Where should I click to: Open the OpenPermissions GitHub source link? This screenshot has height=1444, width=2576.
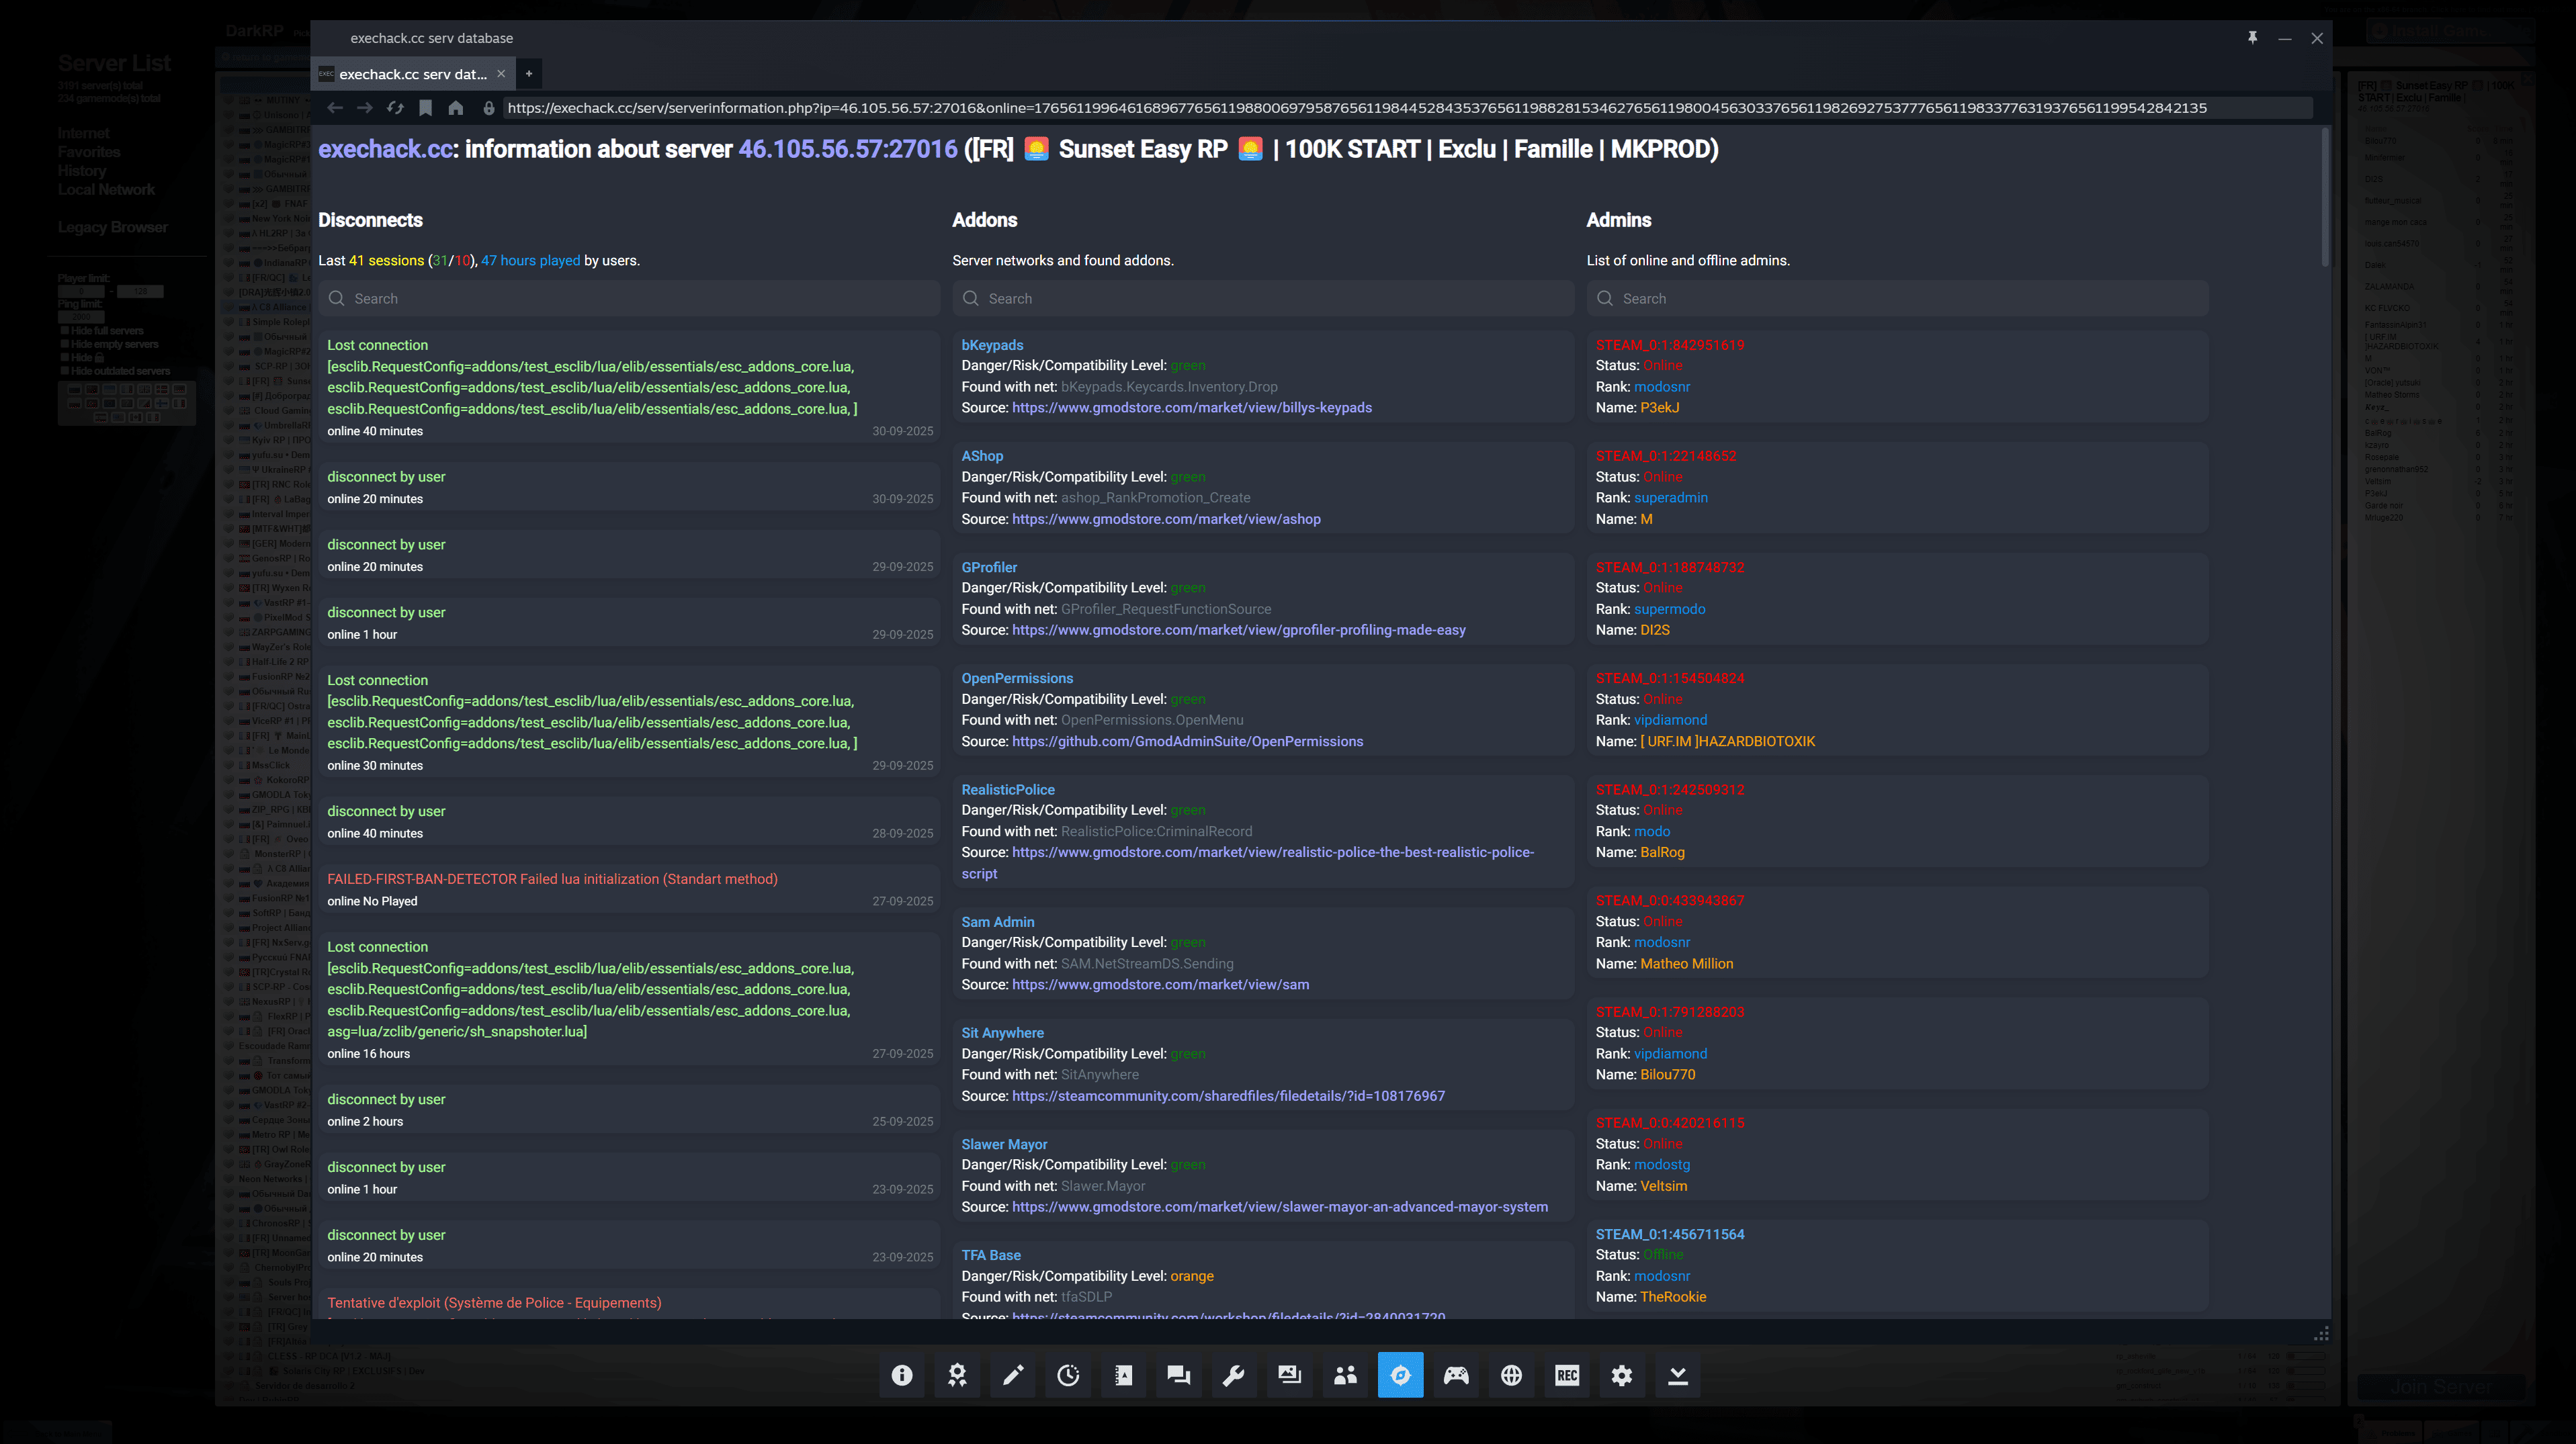pyautogui.click(x=1187, y=741)
